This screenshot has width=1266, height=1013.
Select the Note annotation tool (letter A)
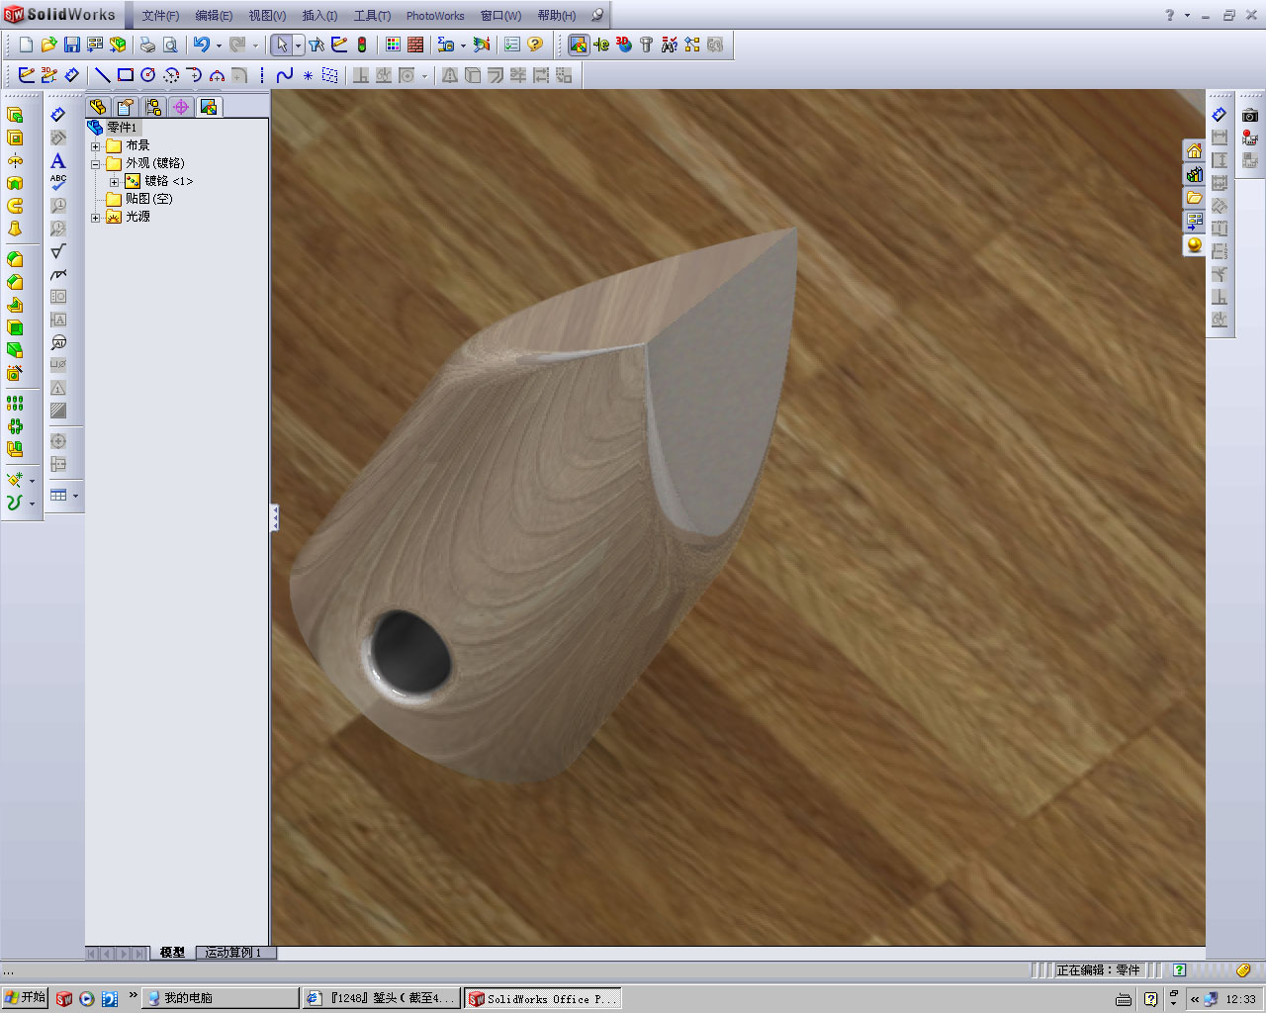click(x=58, y=160)
